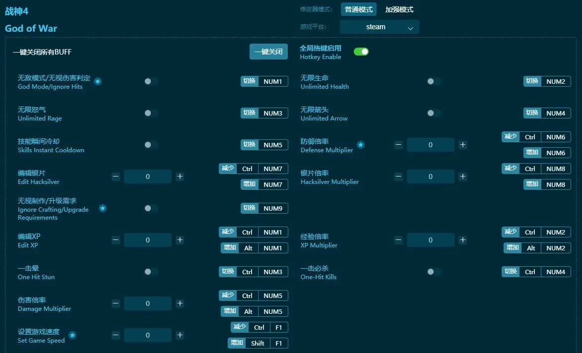Image resolution: width=582 pixels, height=353 pixels.
Task: Click the XP Multiplier value field
Action: click(431, 240)
